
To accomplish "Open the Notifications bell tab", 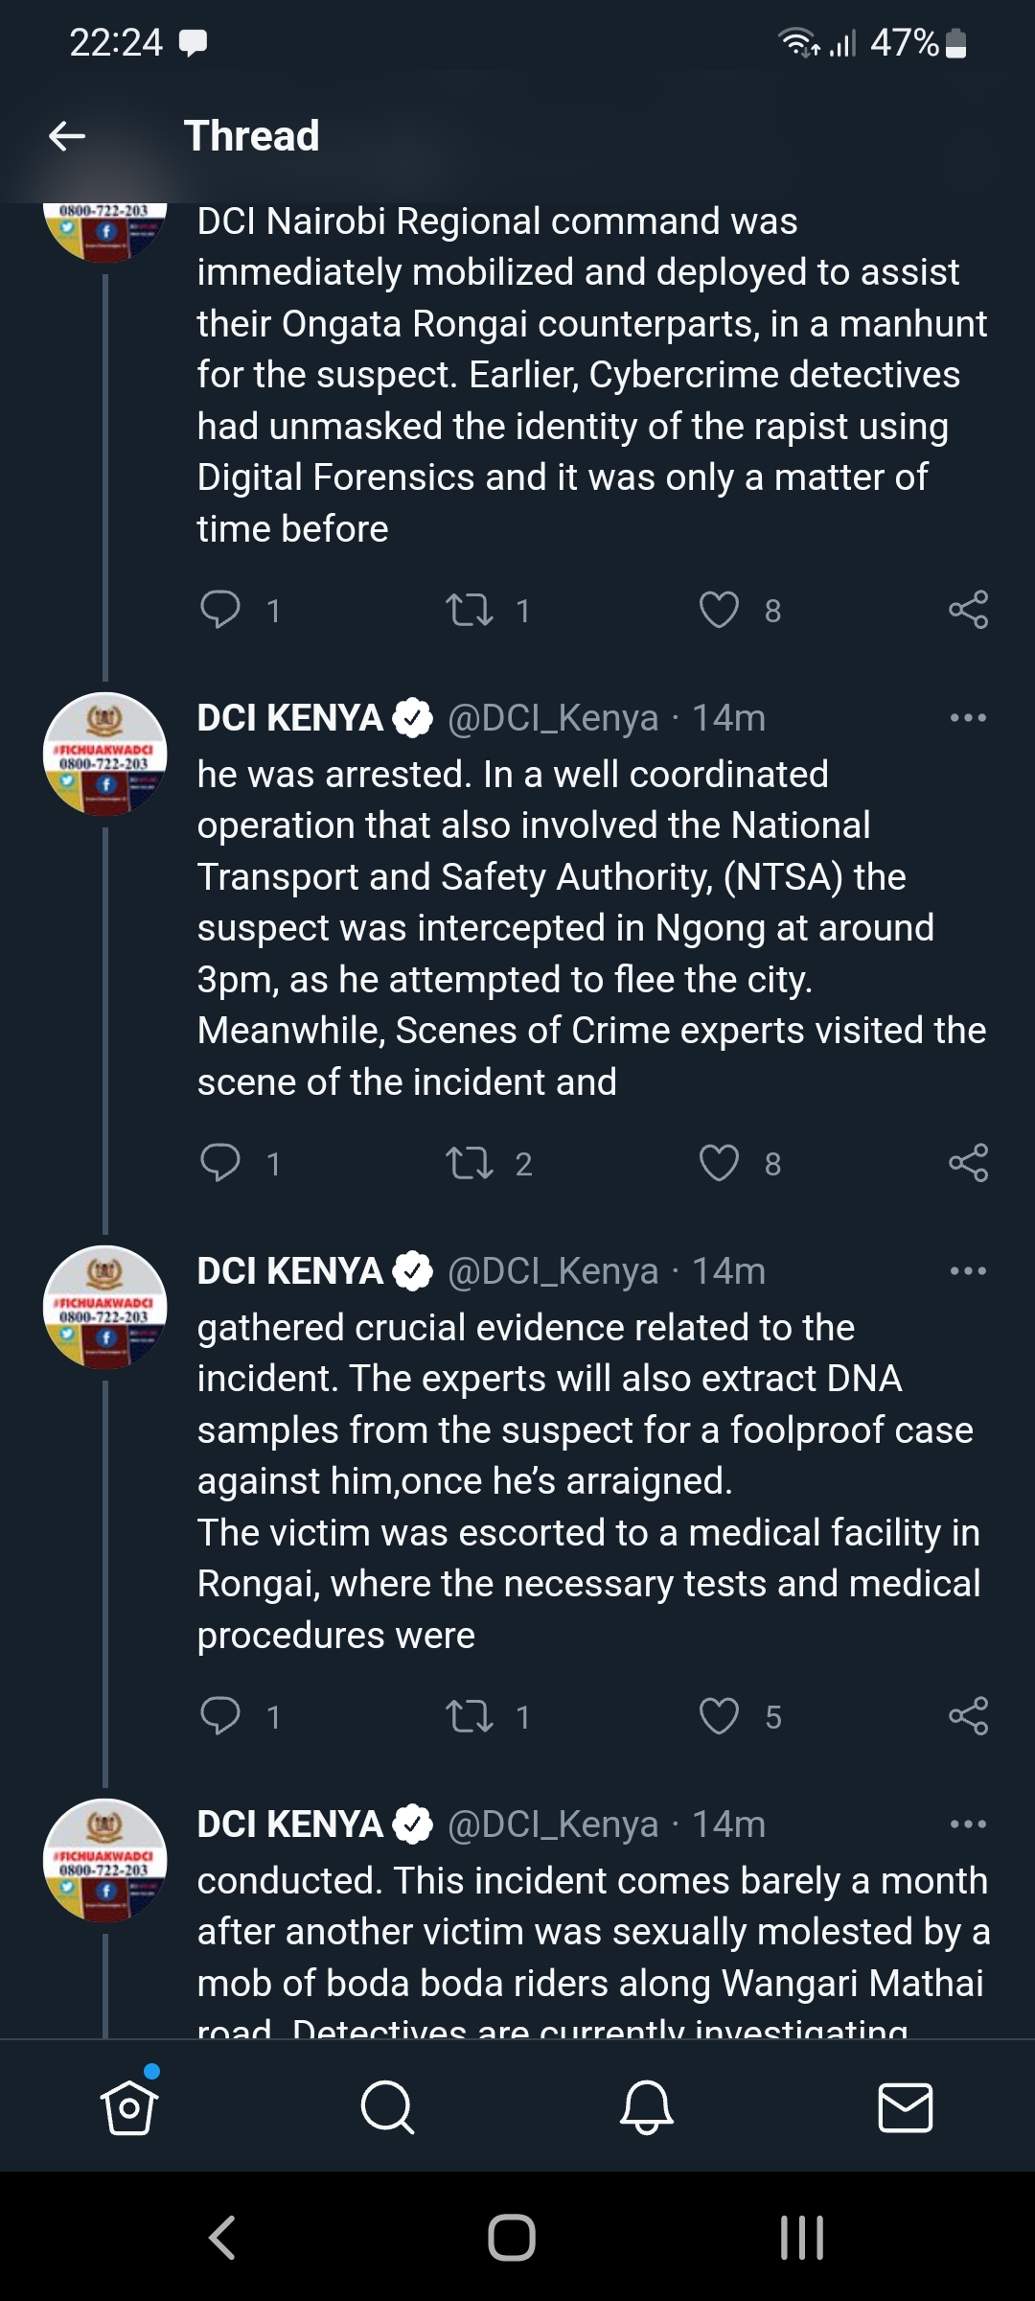I will [647, 2106].
